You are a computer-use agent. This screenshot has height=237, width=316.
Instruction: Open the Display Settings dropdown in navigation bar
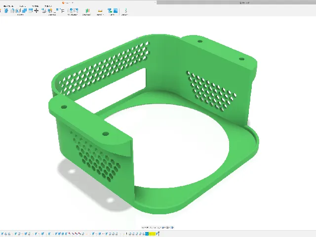coord(163,228)
